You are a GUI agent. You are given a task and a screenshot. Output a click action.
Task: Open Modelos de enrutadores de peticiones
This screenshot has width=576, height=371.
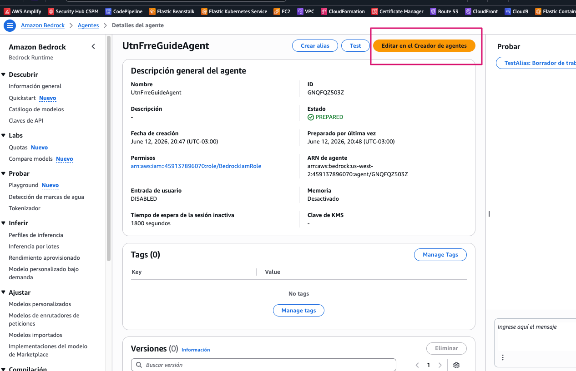click(44, 319)
